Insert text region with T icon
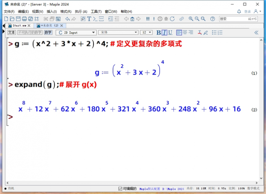 coord(89,19)
